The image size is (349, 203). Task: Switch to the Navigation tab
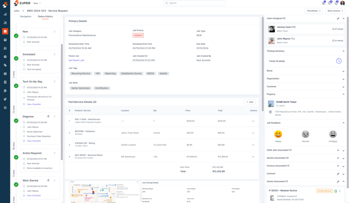(26, 16)
